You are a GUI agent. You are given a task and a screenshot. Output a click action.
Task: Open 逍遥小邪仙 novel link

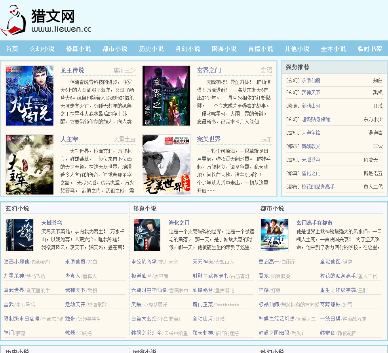tap(16, 261)
